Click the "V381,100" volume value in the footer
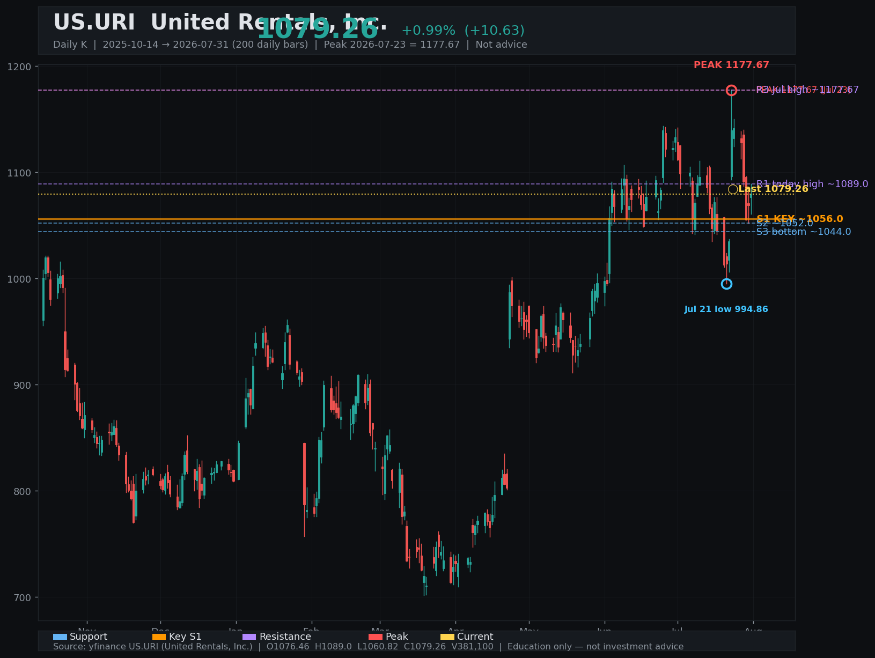 473,647
